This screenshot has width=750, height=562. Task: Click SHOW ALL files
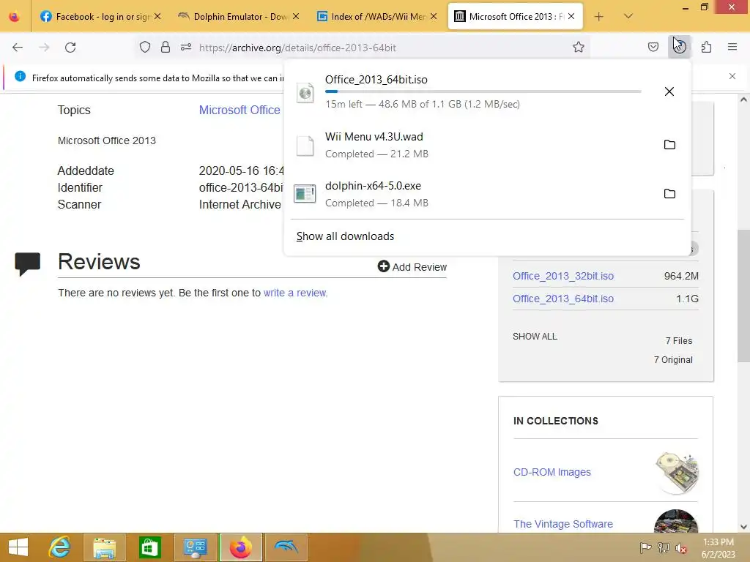point(535,337)
